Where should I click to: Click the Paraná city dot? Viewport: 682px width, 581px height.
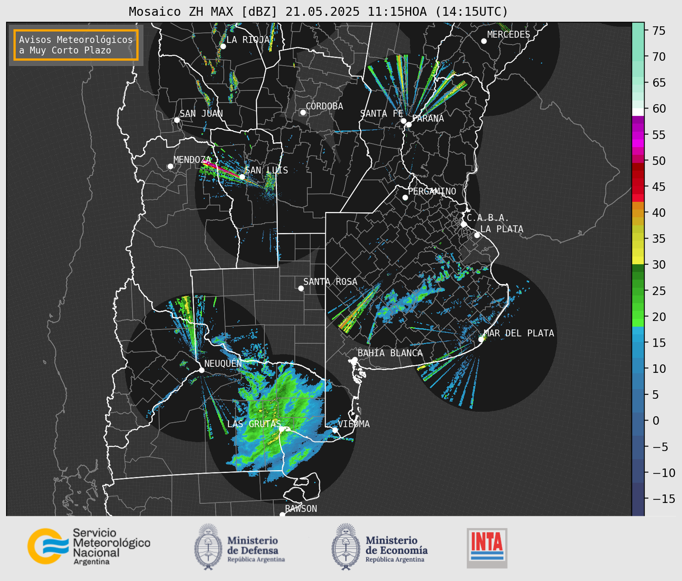(x=409, y=124)
